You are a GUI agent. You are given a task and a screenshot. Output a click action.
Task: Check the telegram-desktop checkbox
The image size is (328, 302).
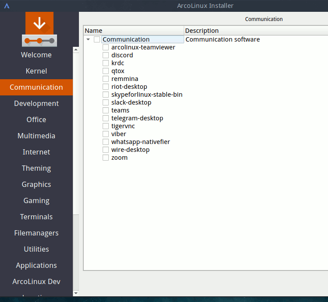click(106, 118)
